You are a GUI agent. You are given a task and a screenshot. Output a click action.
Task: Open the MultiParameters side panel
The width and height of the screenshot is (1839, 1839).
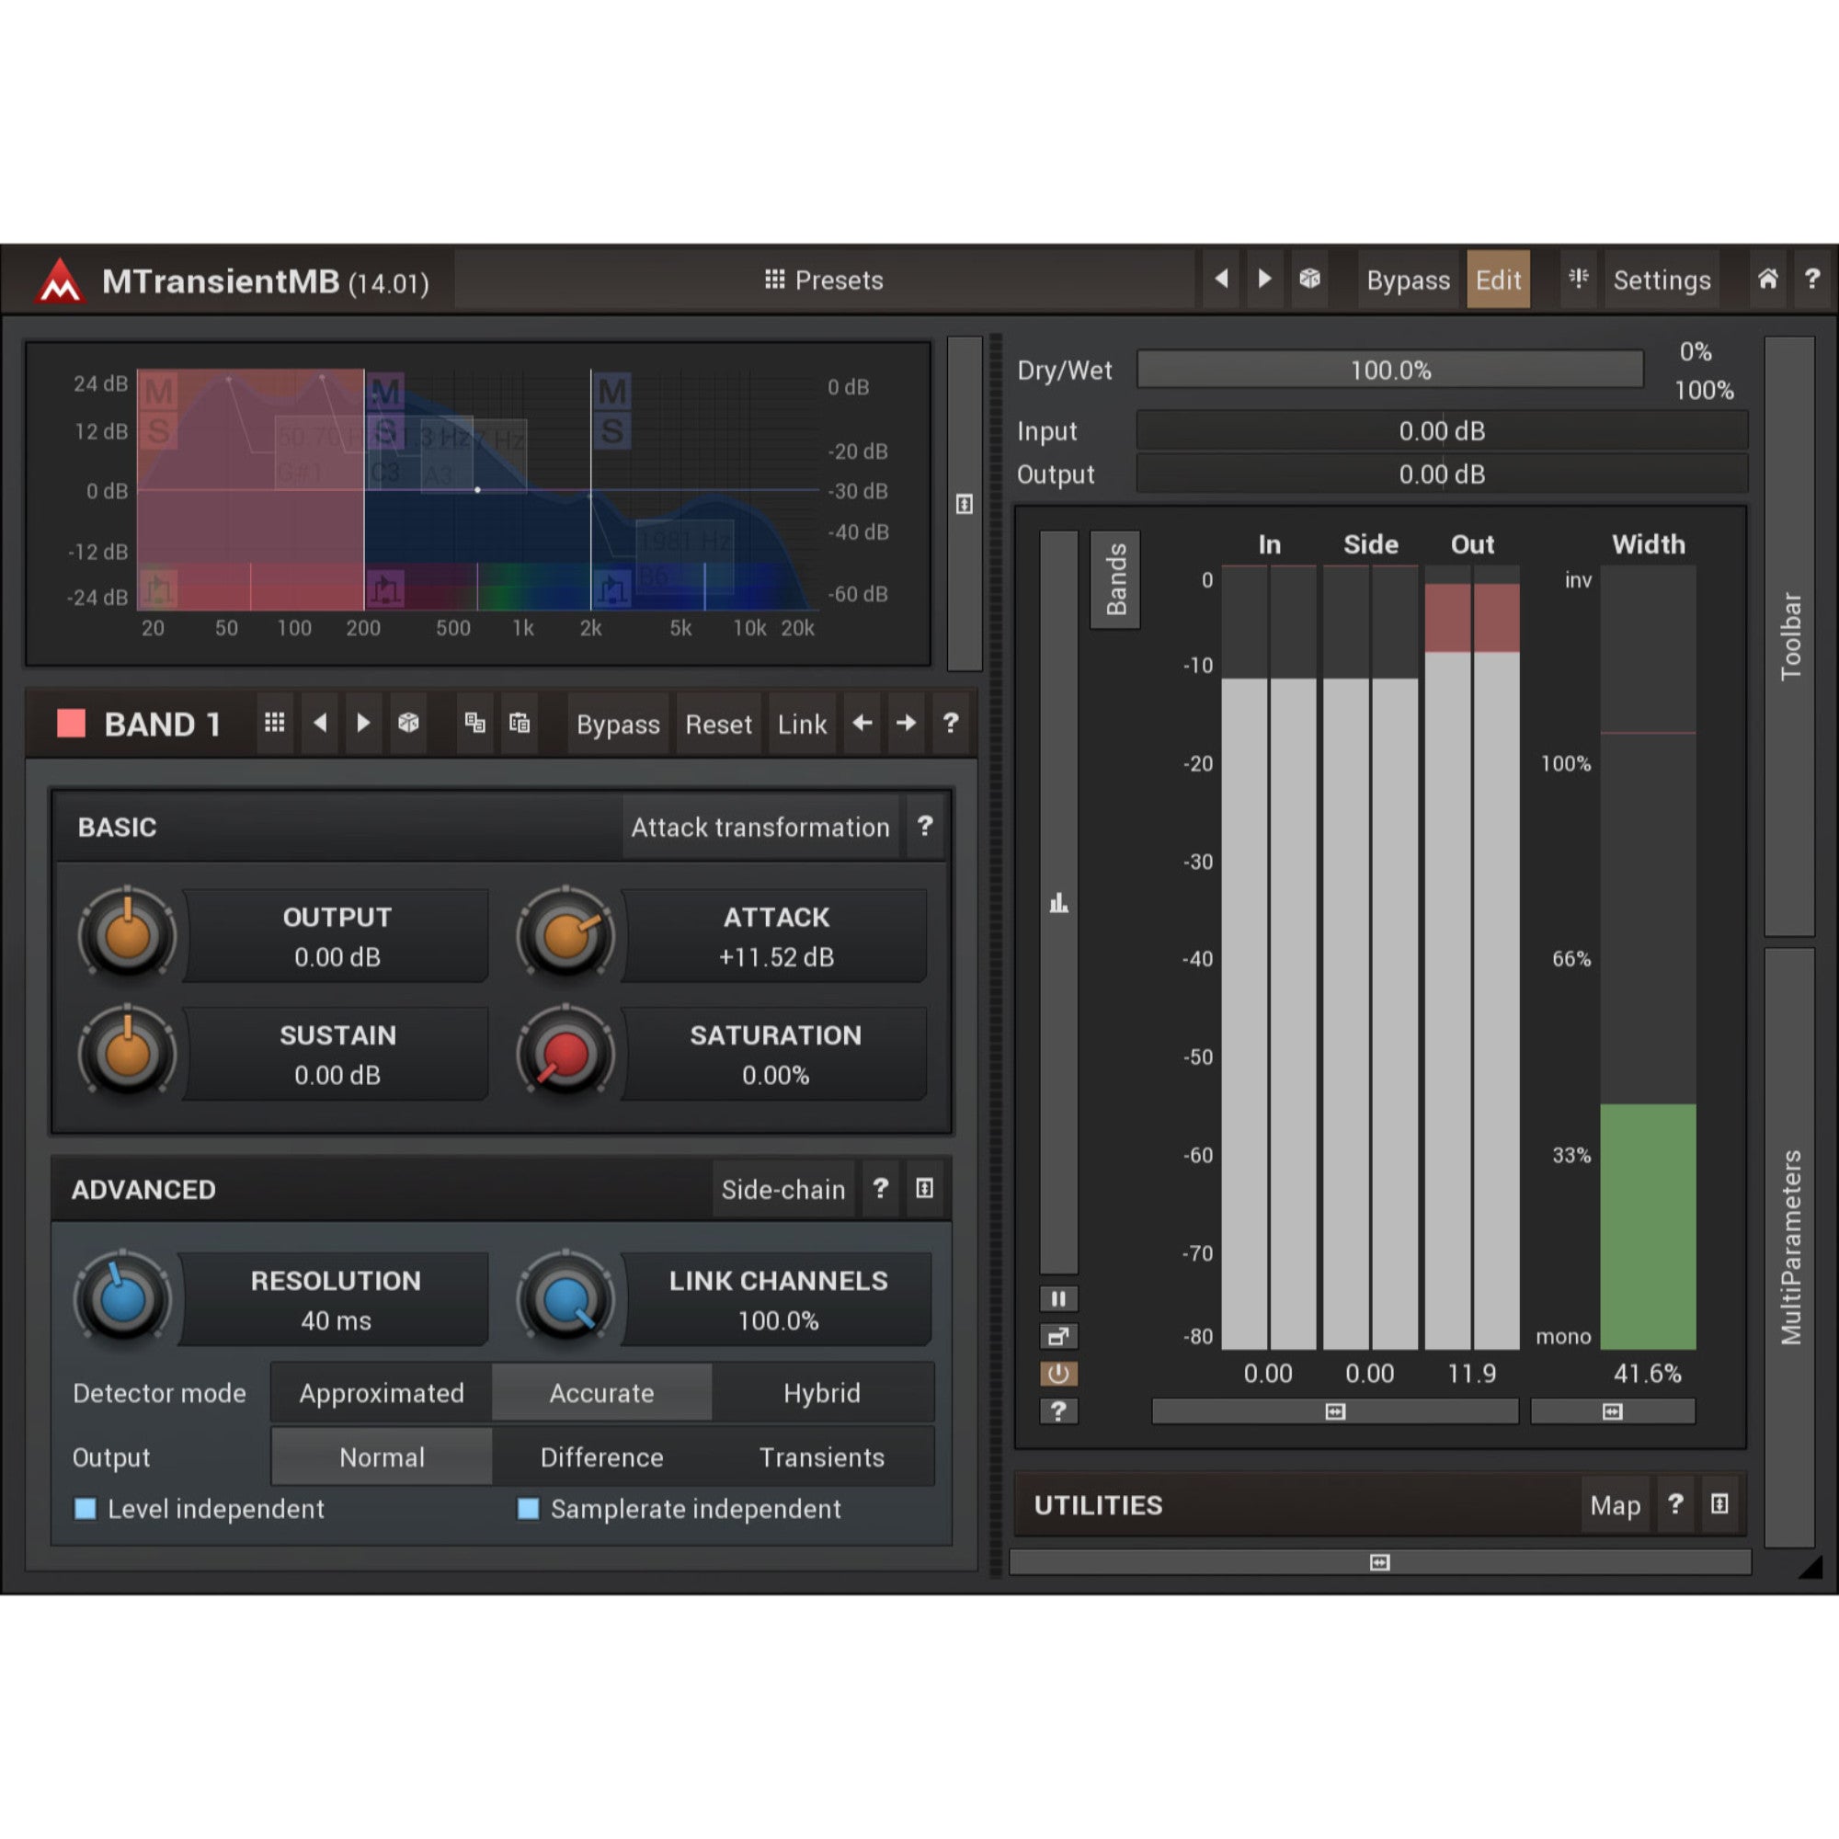[1789, 1247]
